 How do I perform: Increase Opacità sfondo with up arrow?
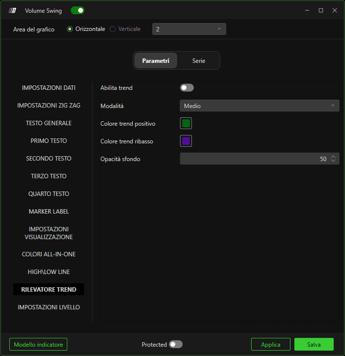(333, 157)
